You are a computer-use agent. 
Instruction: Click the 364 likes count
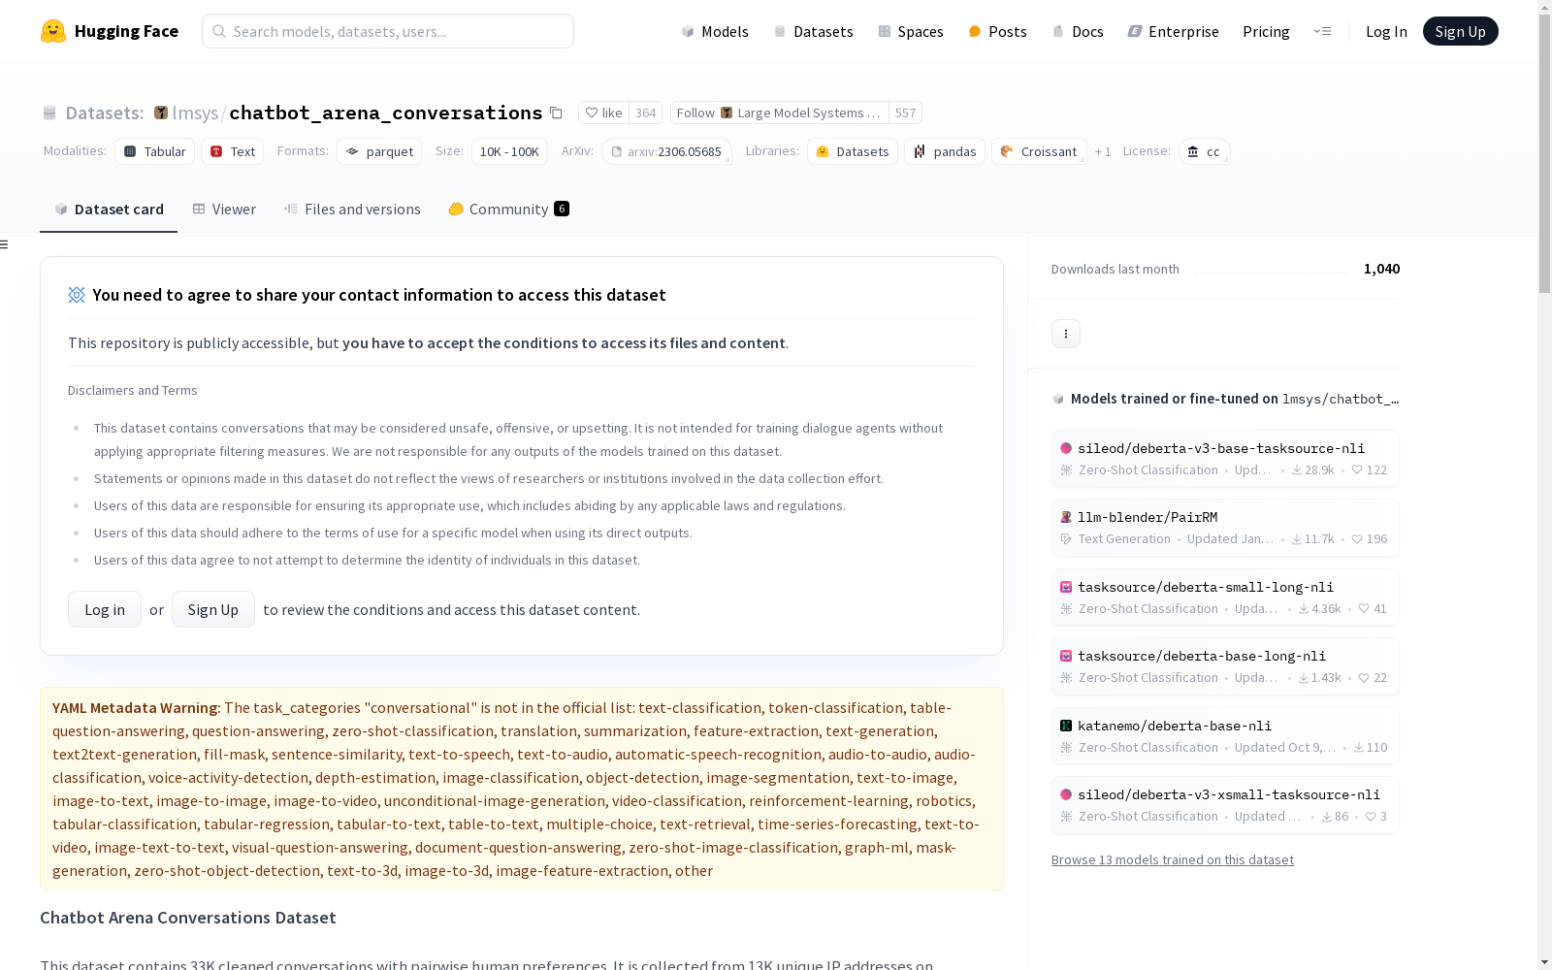click(646, 113)
